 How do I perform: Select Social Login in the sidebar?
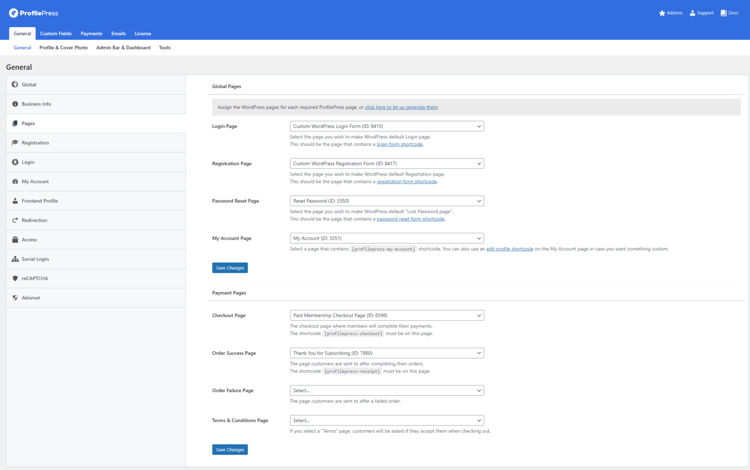(96, 259)
